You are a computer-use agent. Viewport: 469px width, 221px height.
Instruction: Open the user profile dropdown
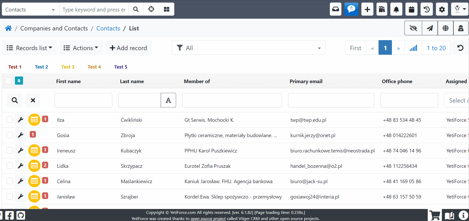(x=460, y=9)
